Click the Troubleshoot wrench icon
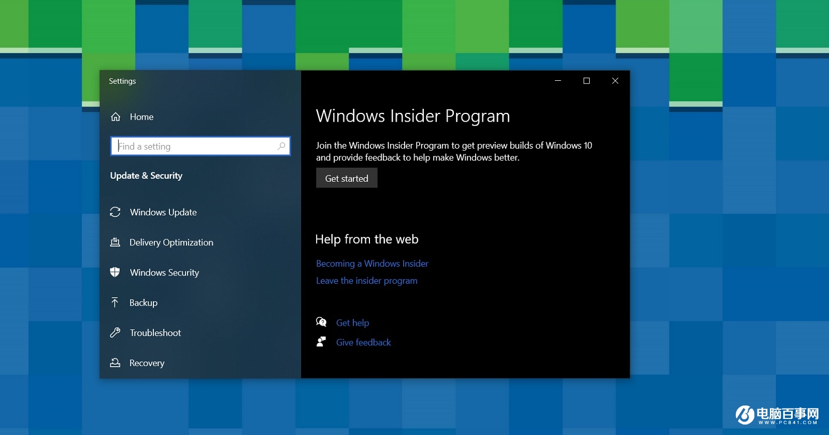829x435 pixels. [115, 332]
